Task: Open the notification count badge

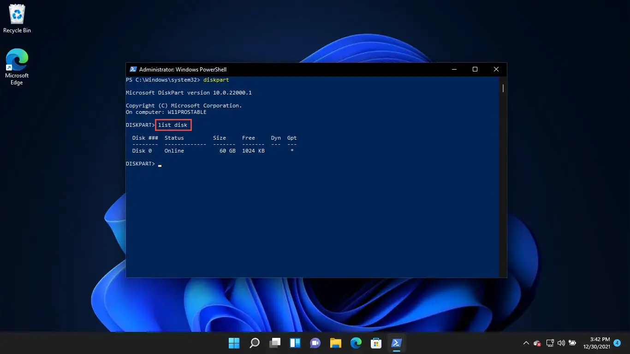Action: click(617, 342)
